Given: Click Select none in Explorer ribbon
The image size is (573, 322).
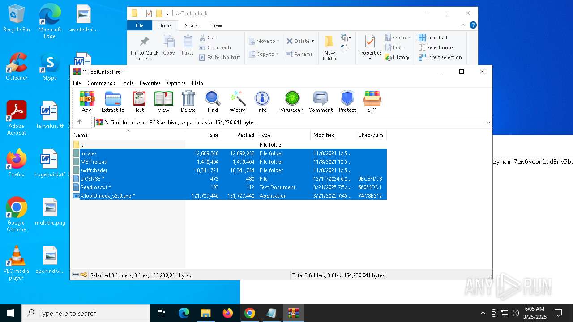Looking at the screenshot, I should click(x=436, y=47).
